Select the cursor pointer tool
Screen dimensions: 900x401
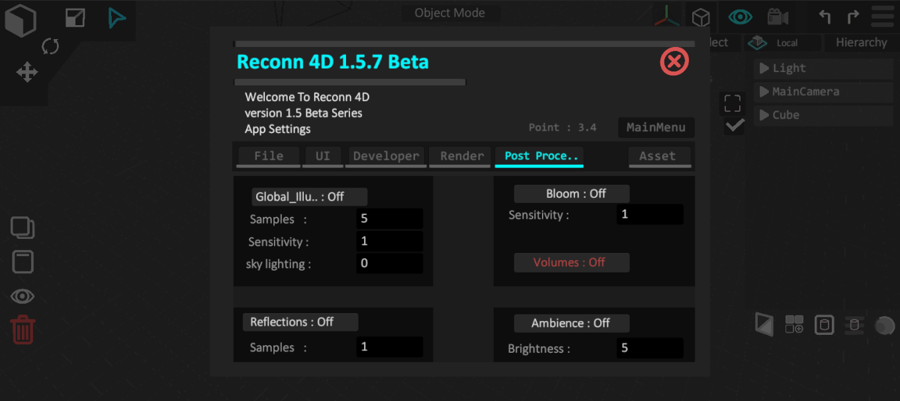pos(116,18)
